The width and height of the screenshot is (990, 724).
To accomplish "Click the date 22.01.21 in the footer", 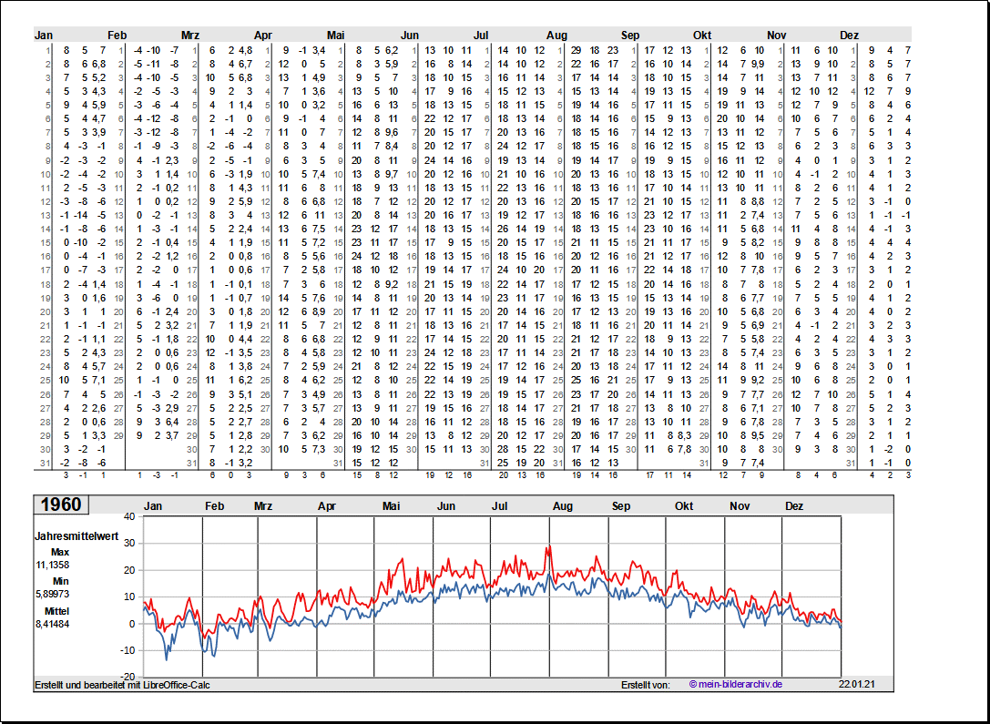I will [x=856, y=685].
